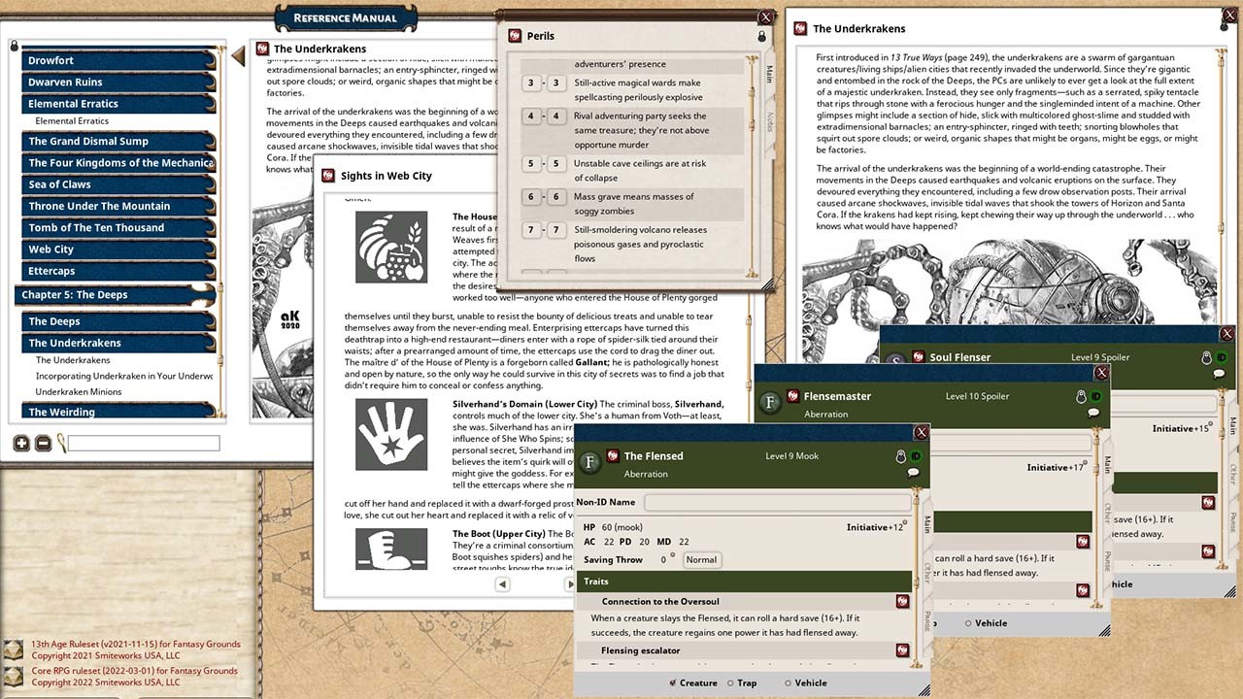Open the Incorporating Underkraken page in the index
This screenshot has width=1243, height=699.
pos(124,376)
